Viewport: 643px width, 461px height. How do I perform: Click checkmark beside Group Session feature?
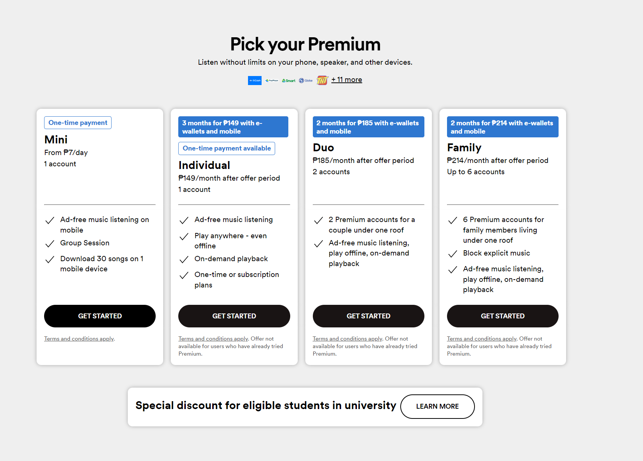(x=50, y=244)
